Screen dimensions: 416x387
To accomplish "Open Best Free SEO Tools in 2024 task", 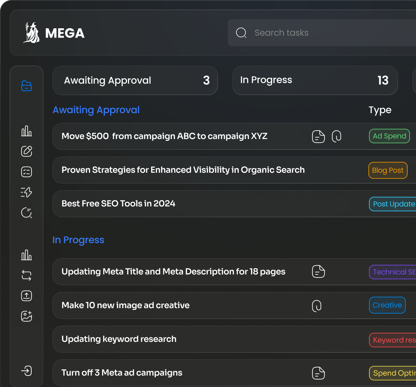I will (118, 204).
